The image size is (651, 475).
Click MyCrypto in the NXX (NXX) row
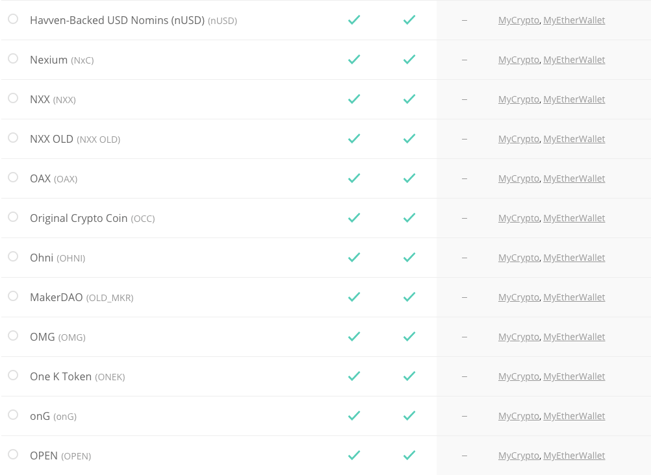coord(518,99)
